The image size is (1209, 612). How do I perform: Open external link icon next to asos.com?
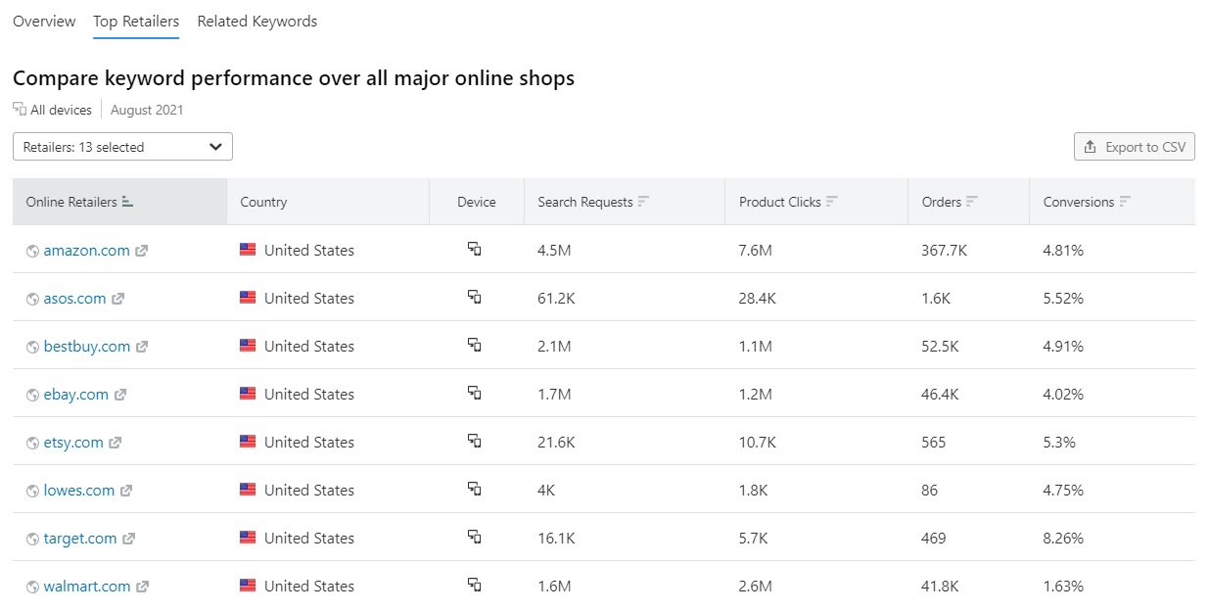(118, 299)
